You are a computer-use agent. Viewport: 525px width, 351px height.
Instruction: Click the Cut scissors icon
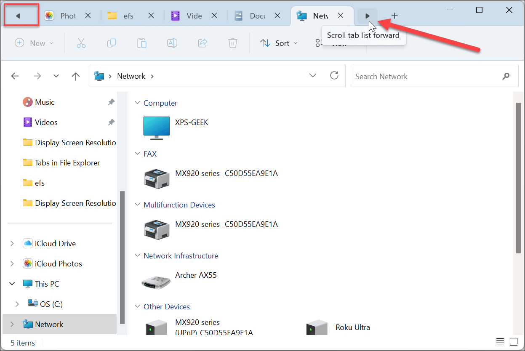(x=81, y=43)
